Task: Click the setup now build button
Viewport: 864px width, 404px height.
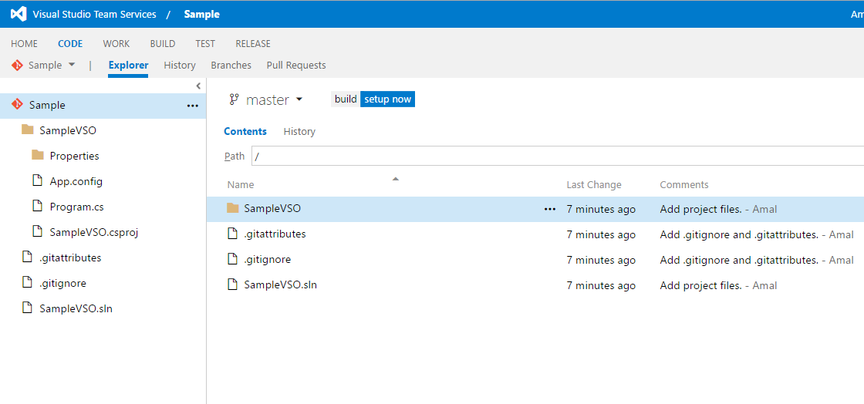Action: pos(387,99)
